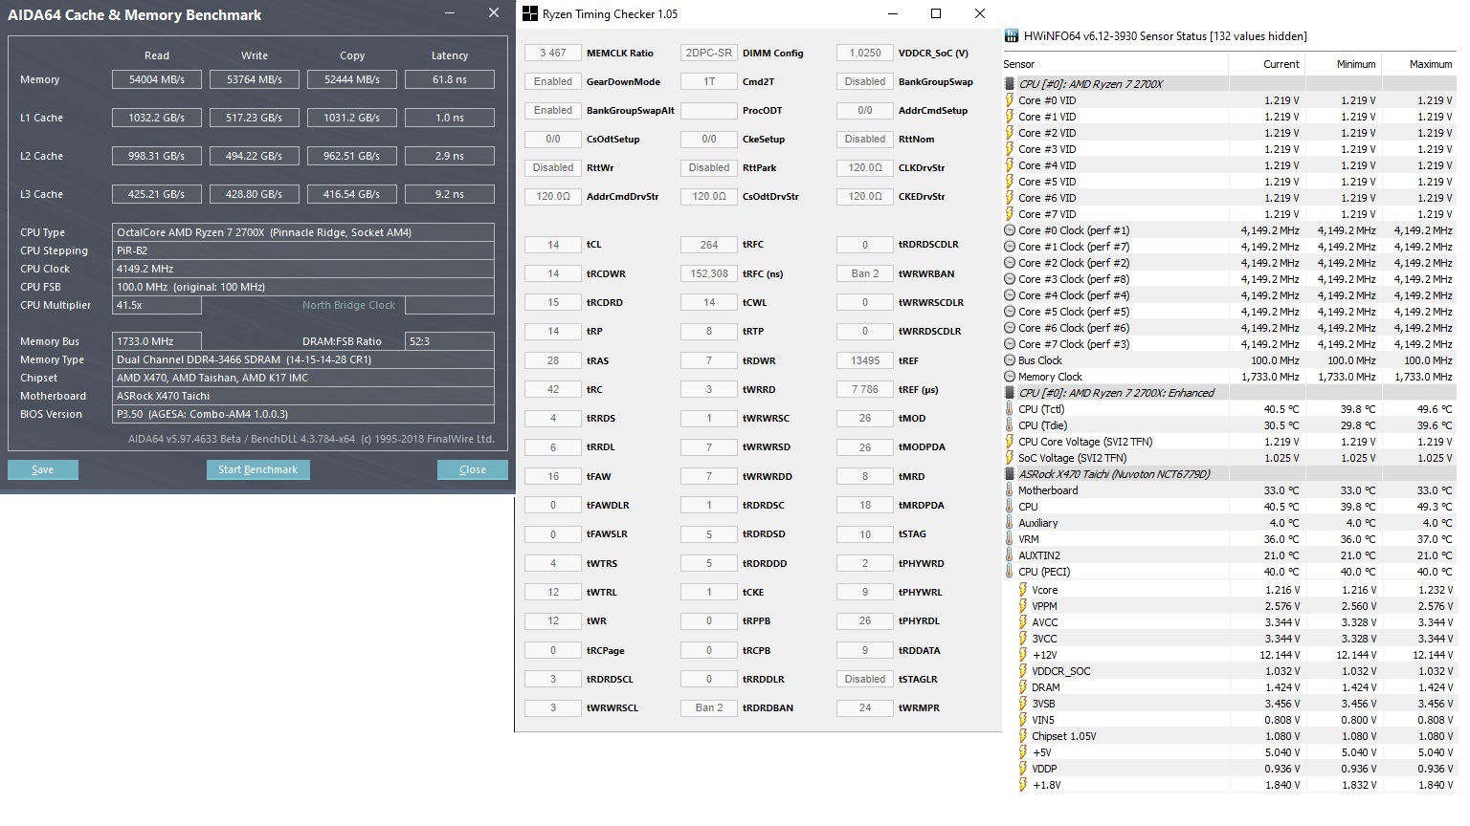Click the thermometer icon for CPU (Tctl)
This screenshot has width=1470, height=826.
point(1010,409)
